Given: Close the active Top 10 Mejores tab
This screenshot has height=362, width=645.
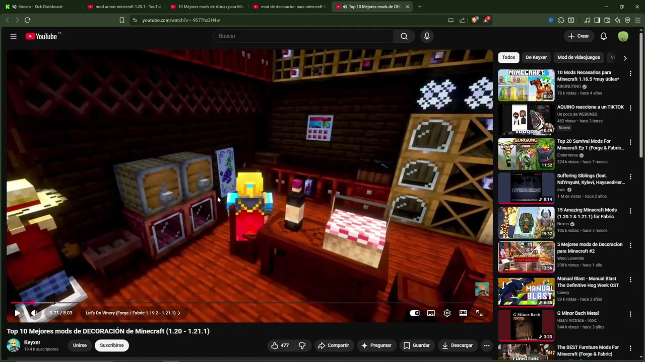Looking at the screenshot, I should point(407,7).
